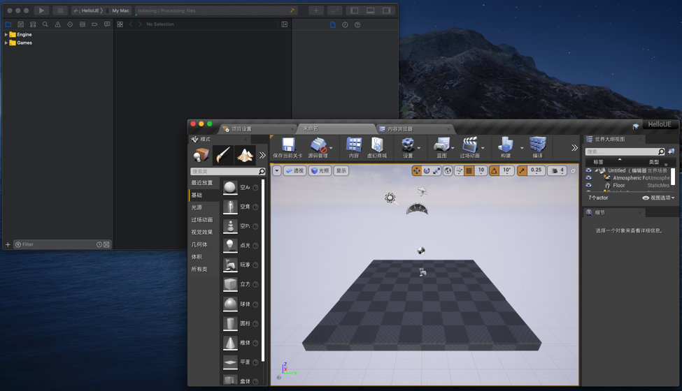682x391 pixels.
Task: Click the Blueprints (蓝图) toolbar icon
Action: (442, 145)
